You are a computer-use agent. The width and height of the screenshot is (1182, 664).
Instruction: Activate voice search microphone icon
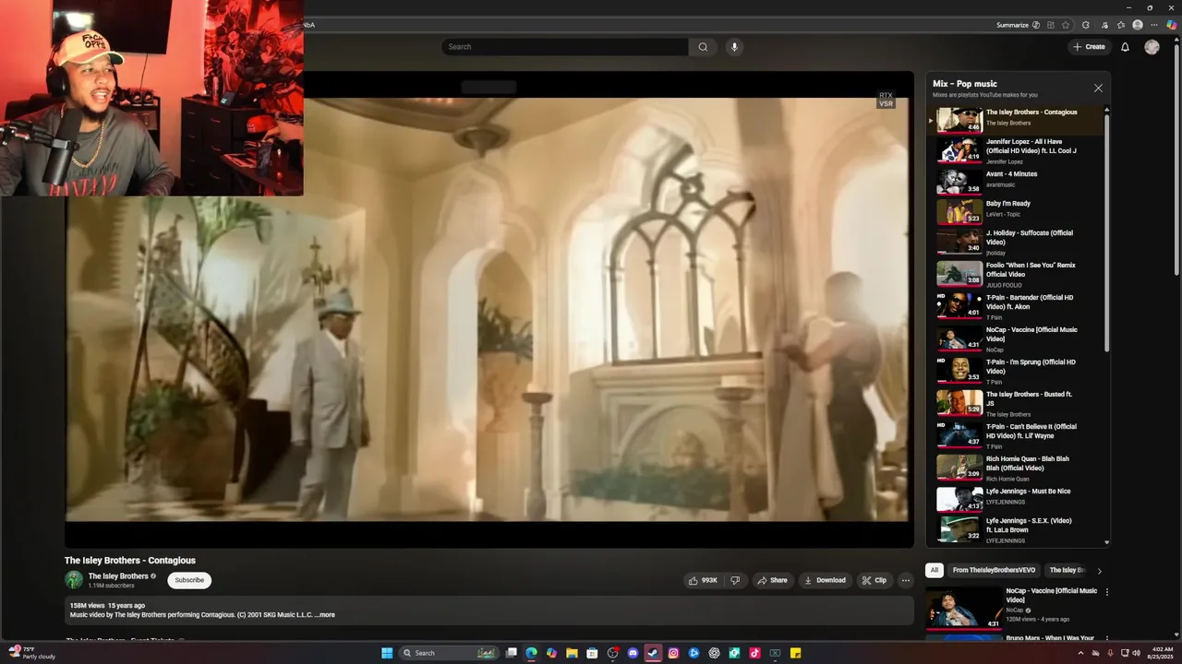[734, 47]
